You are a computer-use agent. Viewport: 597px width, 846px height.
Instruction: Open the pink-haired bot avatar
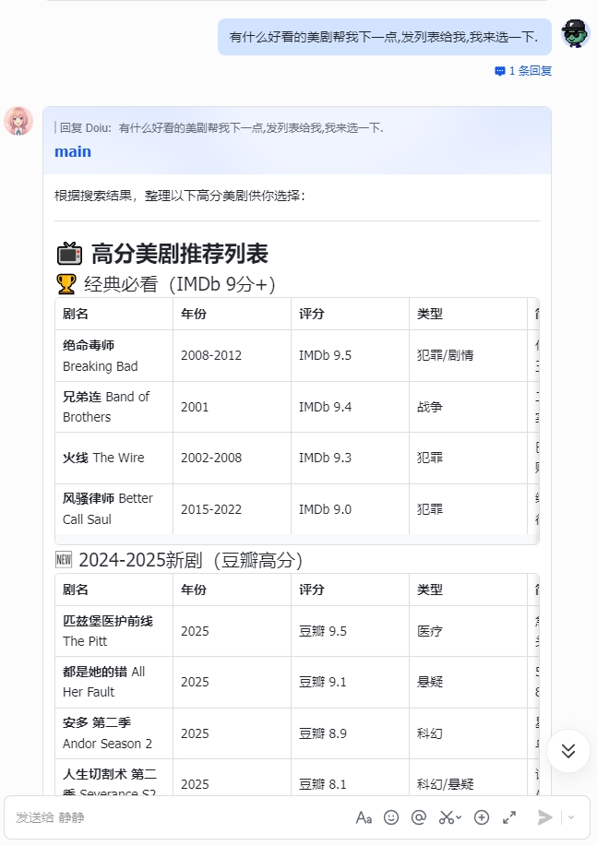click(x=18, y=121)
